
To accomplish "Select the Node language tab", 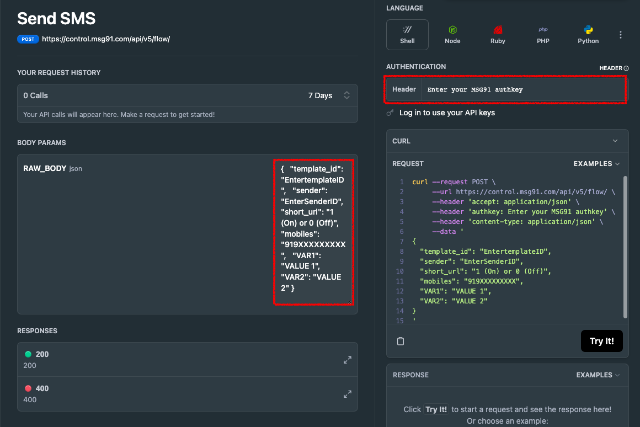I will coord(452,35).
